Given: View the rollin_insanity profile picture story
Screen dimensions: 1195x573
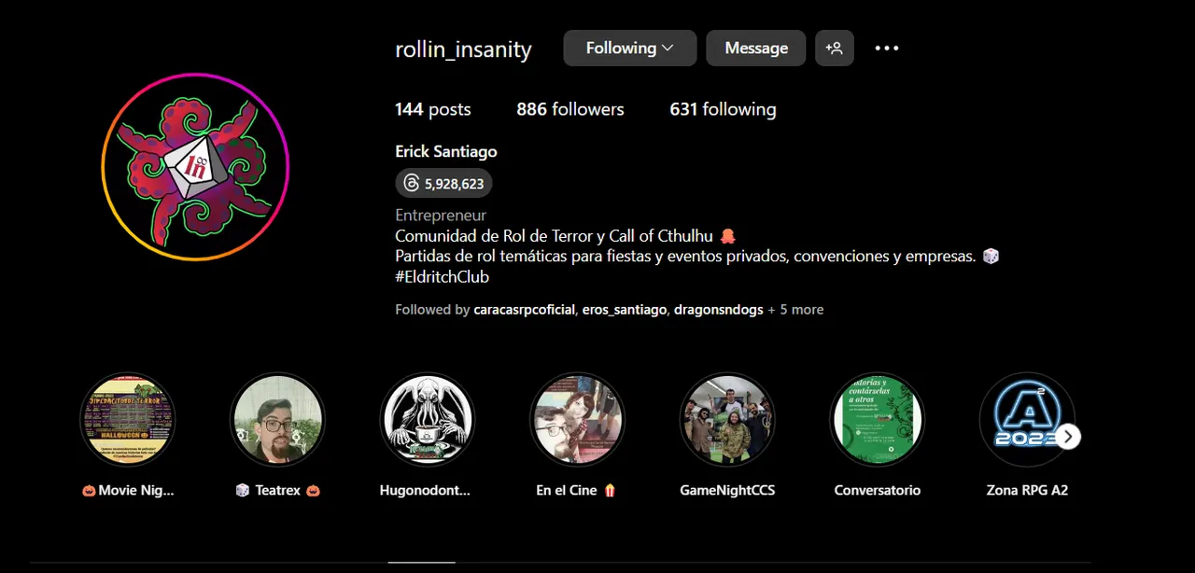Looking at the screenshot, I should (195, 166).
